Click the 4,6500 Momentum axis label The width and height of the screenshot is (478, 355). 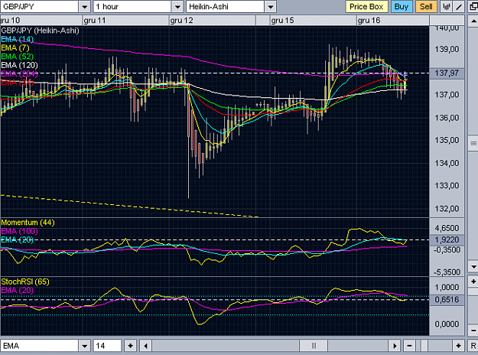tap(447, 228)
